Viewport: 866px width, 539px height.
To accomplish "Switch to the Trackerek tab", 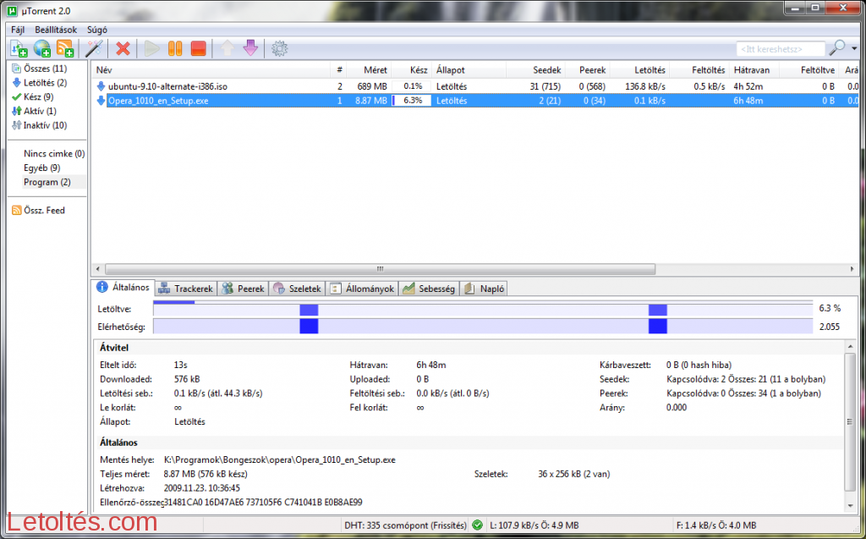I will tap(185, 289).
